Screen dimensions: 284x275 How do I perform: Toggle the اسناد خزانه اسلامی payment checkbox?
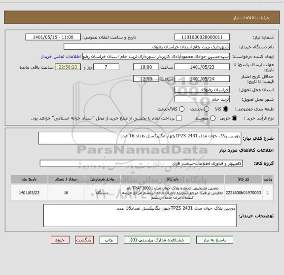click(179, 118)
